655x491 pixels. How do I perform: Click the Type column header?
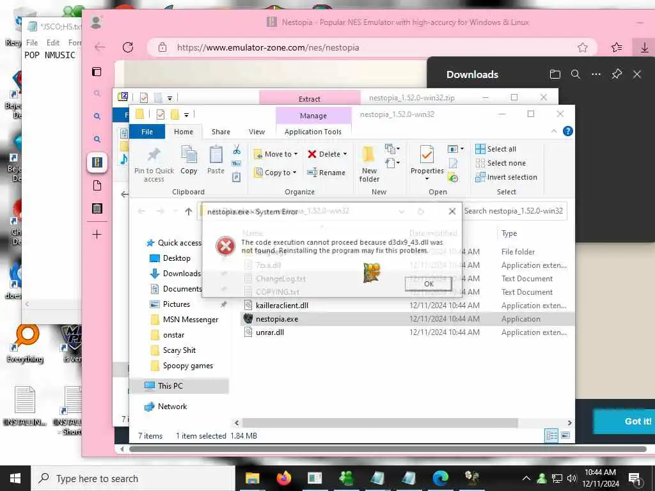tap(509, 233)
